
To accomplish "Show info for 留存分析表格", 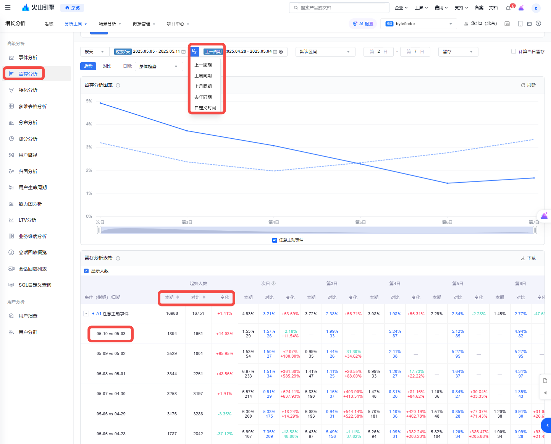I will pos(118,258).
